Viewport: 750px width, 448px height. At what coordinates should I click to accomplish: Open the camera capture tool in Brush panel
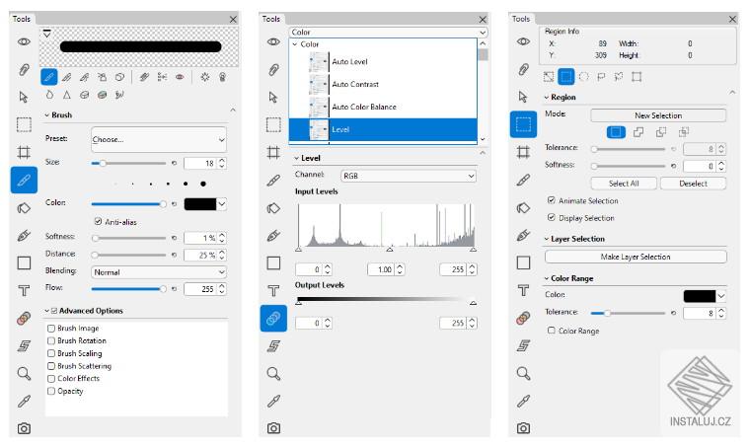24,428
